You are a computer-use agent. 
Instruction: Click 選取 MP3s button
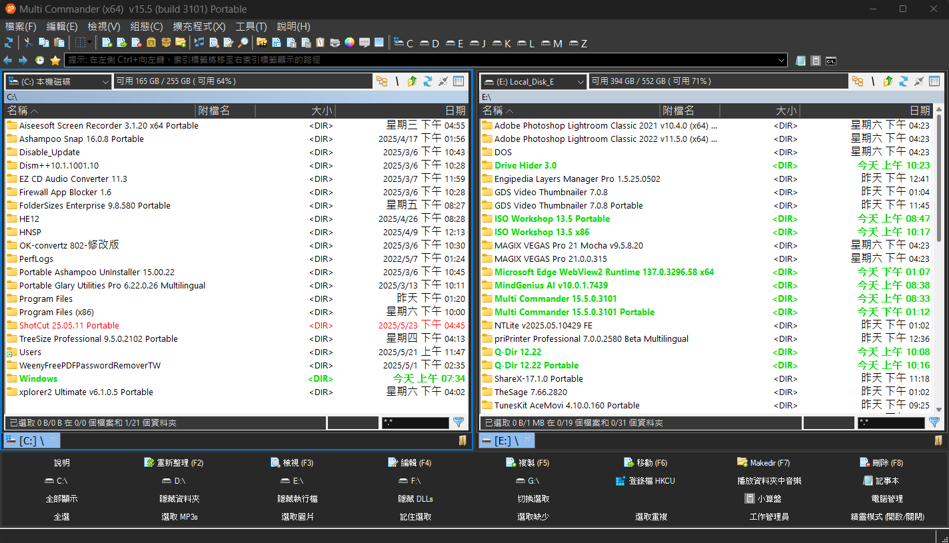pyautogui.click(x=180, y=516)
